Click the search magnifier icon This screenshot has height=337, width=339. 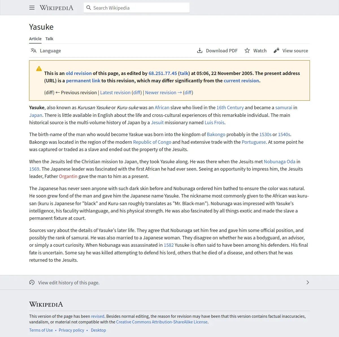click(89, 8)
